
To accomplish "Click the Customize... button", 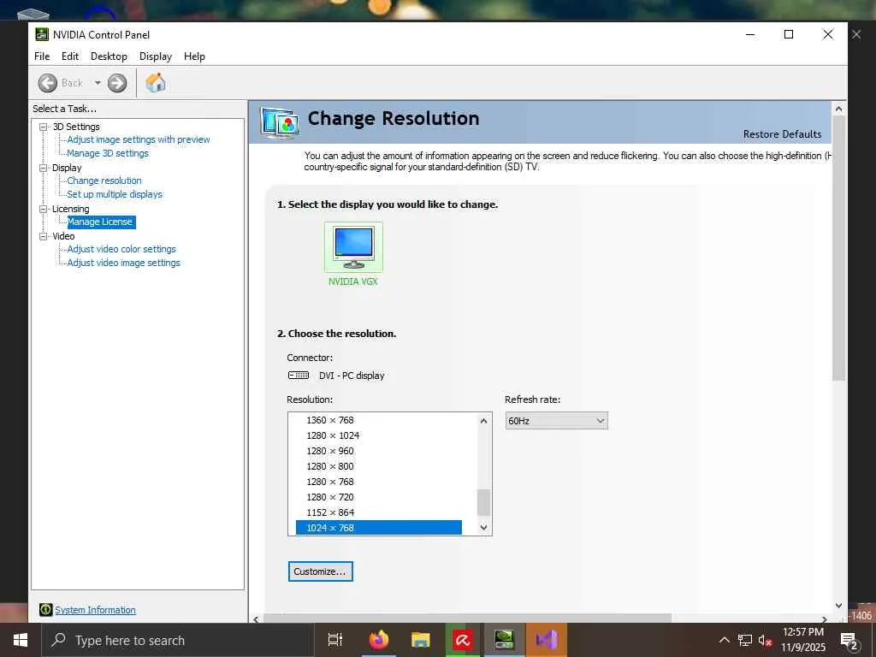I will (321, 571).
